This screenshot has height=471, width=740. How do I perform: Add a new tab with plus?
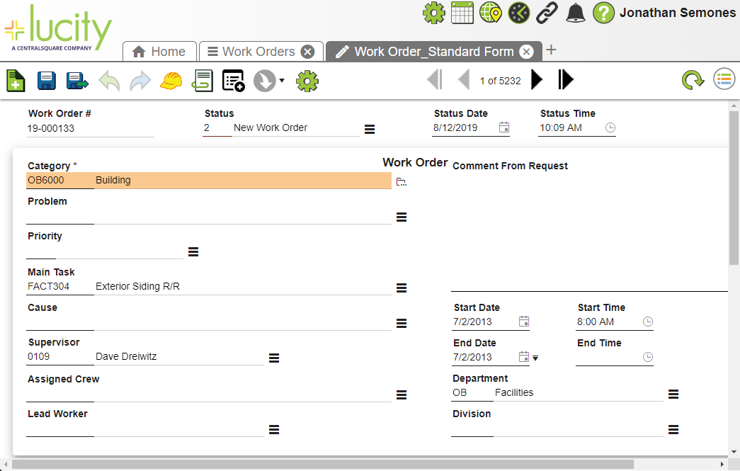click(x=551, y=50)
